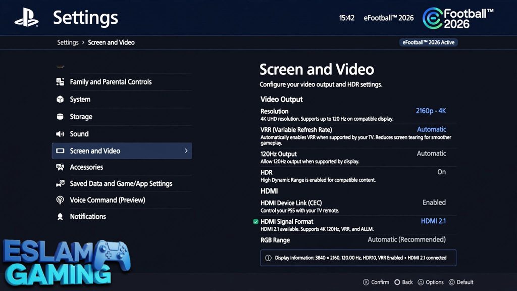Select HDMI Device Link (CEC) label
This screenshot has height=291, width=517.
coord(291,203)
